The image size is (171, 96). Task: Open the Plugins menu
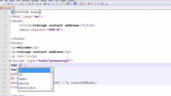63,1
